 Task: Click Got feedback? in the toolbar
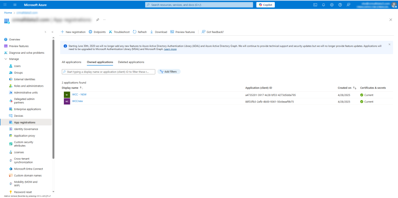213,32
